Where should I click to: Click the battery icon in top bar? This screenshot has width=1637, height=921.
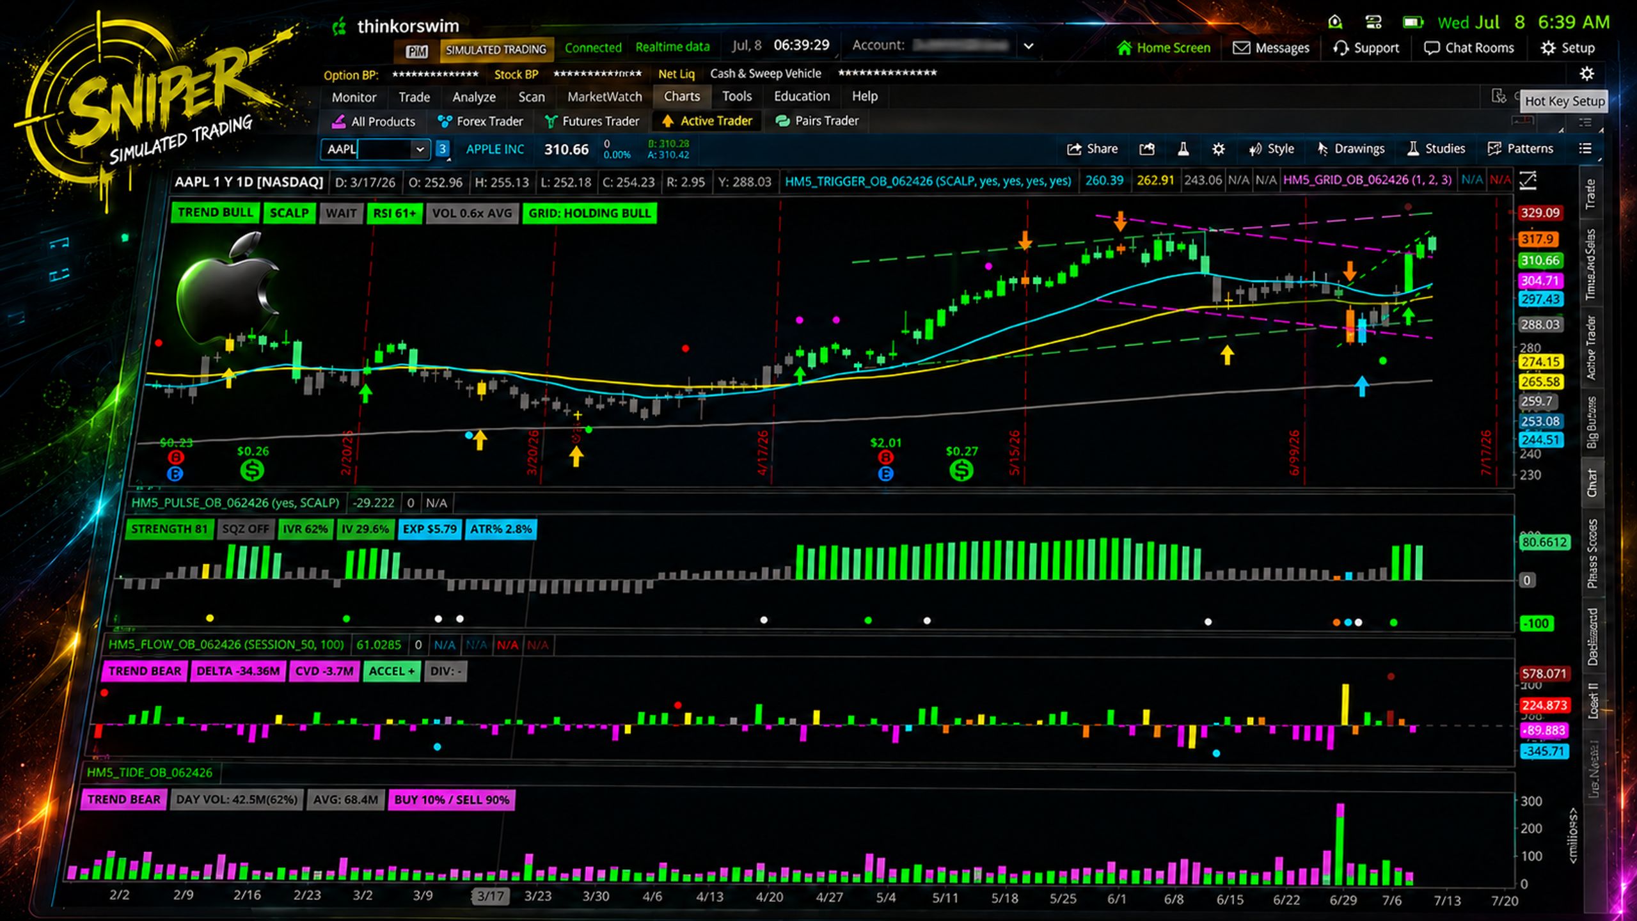1412,22
